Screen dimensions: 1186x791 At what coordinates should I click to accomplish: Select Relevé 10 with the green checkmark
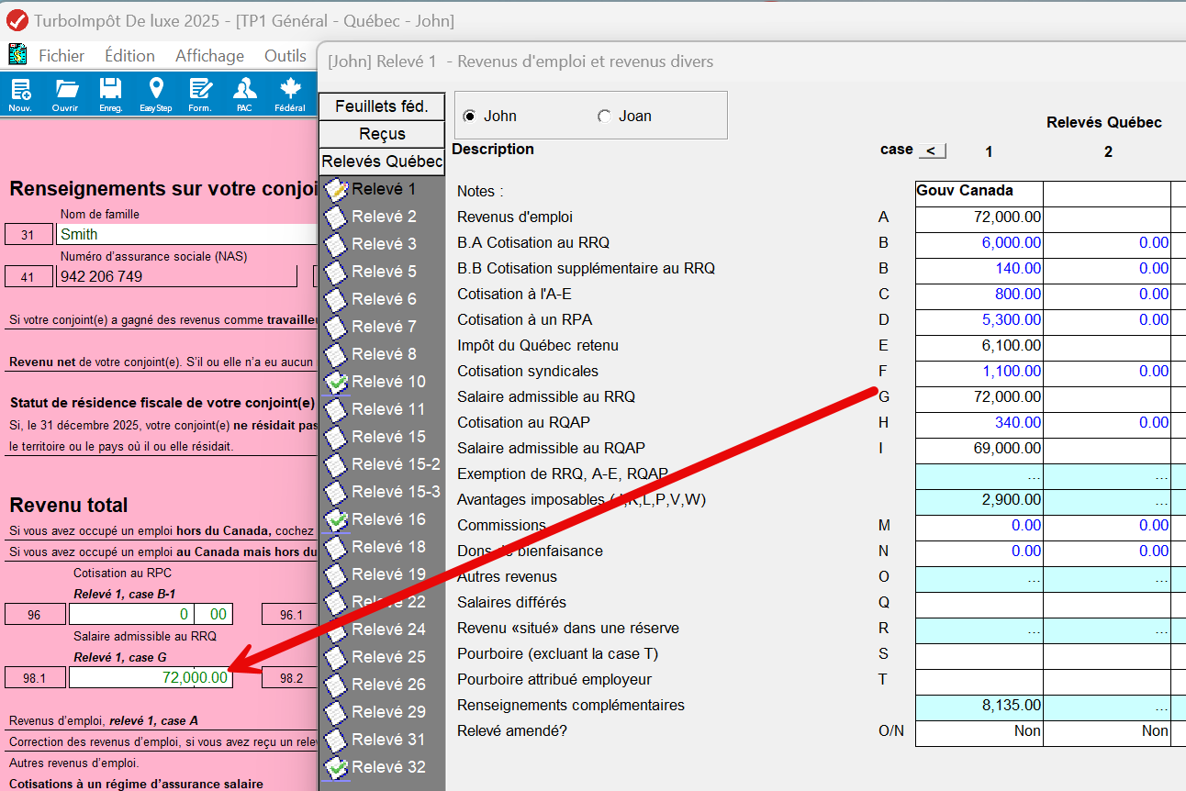click(x=388, y=382)
